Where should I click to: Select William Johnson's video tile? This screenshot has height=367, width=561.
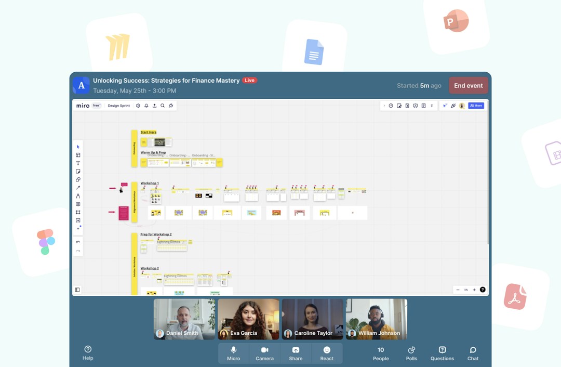coord(377,319)
